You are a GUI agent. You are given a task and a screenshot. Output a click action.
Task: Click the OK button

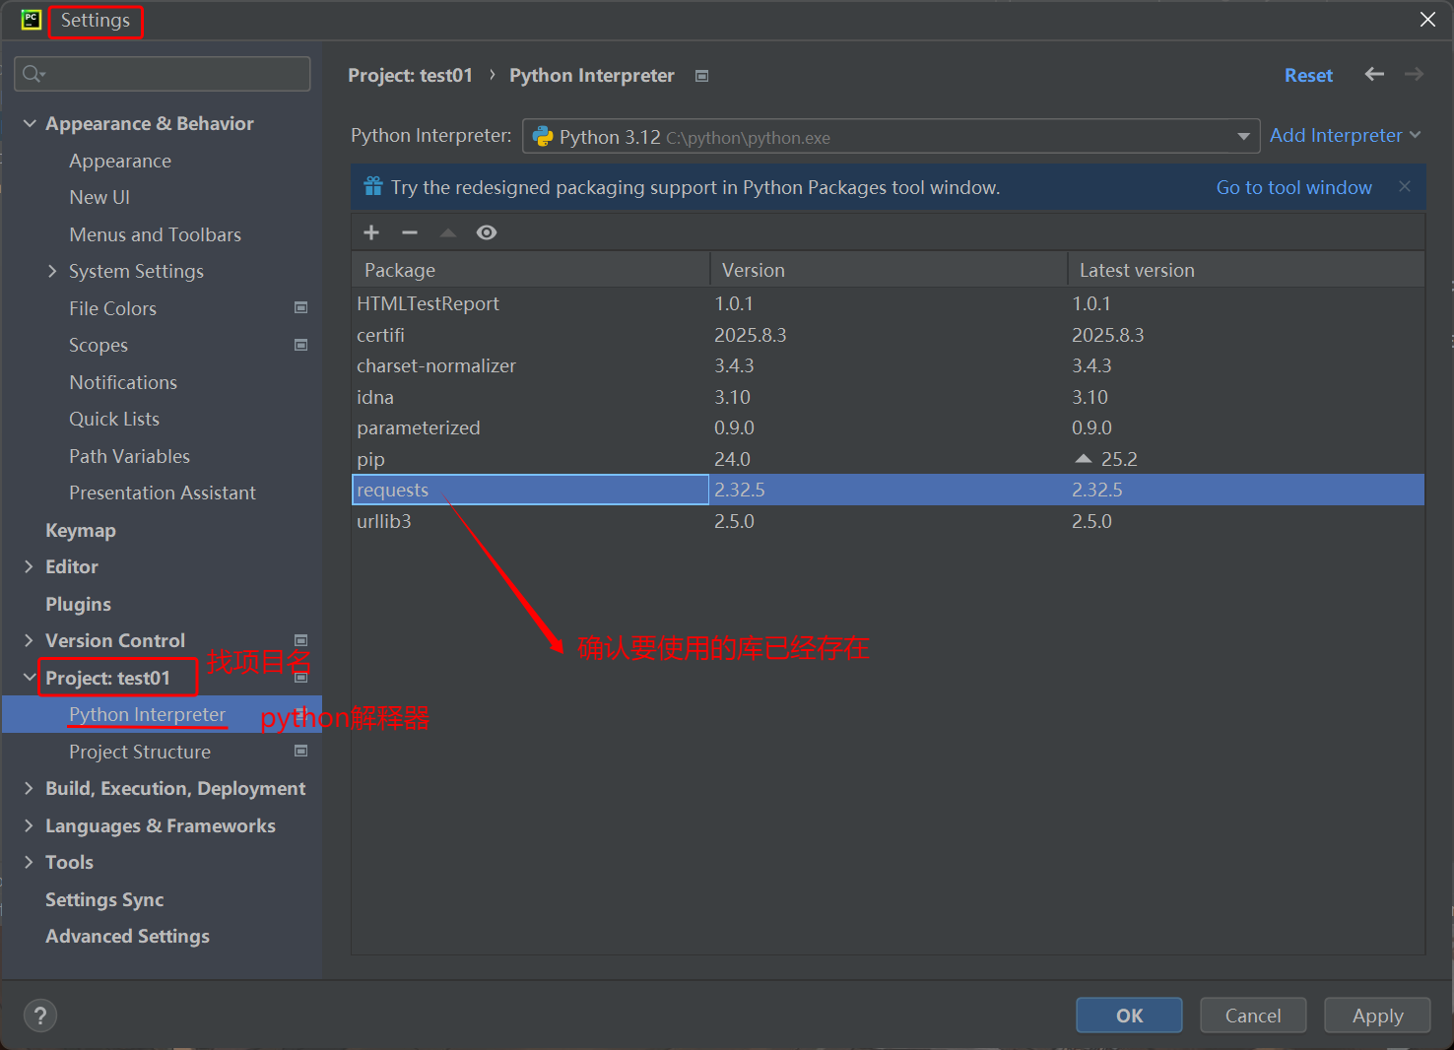tap(1129, 1016)
